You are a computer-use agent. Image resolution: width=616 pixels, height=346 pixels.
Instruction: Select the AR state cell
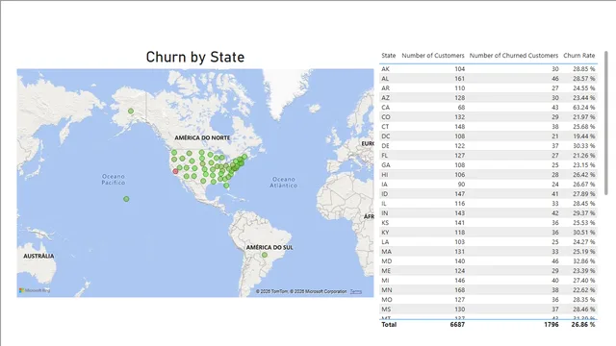[x=385, y=87]
